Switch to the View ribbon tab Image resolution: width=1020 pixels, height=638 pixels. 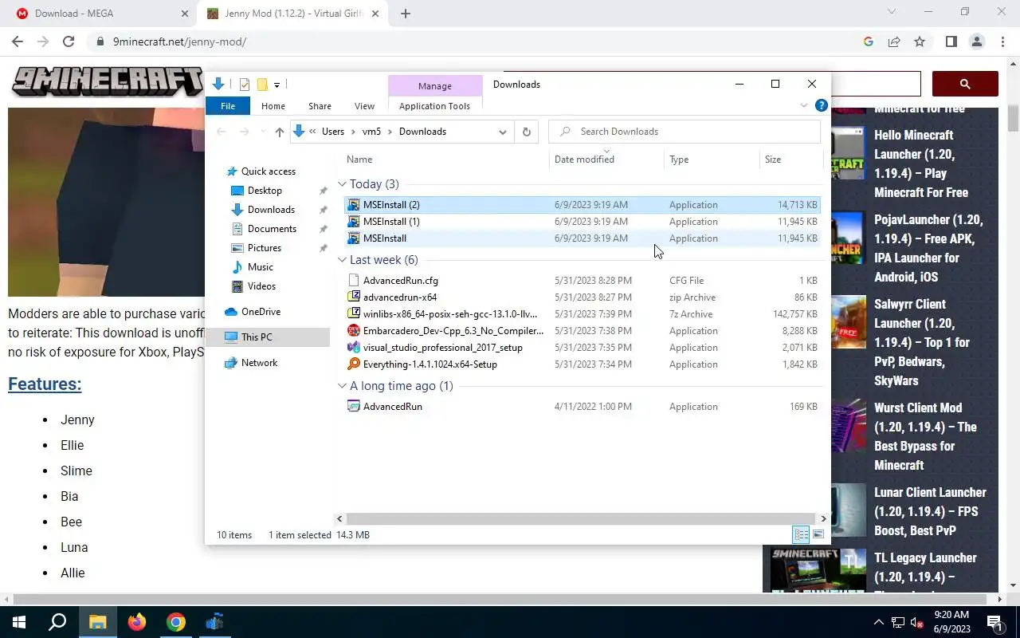(x=364, y=106)
